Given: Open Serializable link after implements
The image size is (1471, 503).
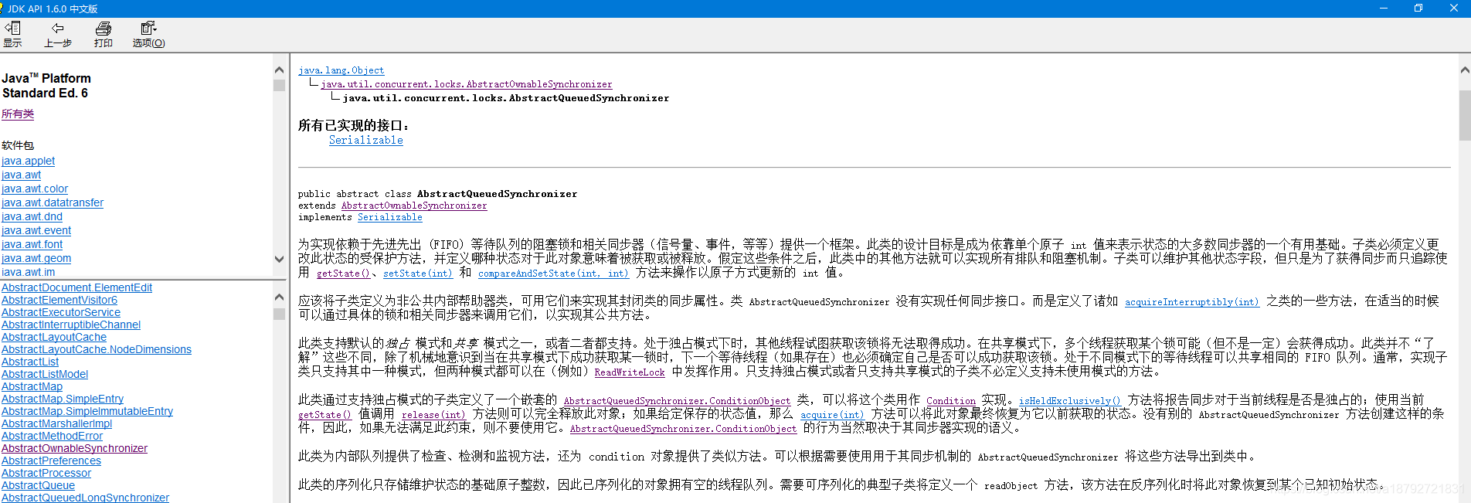Looking at the screenshot, I should click(x=390, y=217).
